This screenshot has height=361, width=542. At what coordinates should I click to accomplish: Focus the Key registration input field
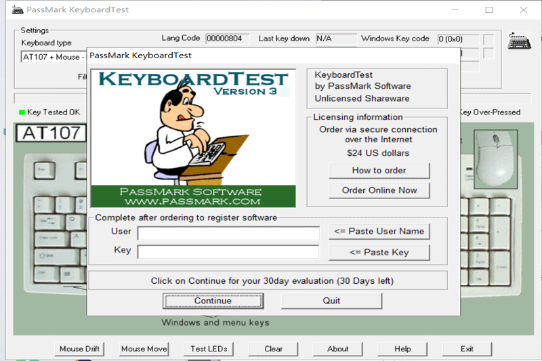[228, 251]
